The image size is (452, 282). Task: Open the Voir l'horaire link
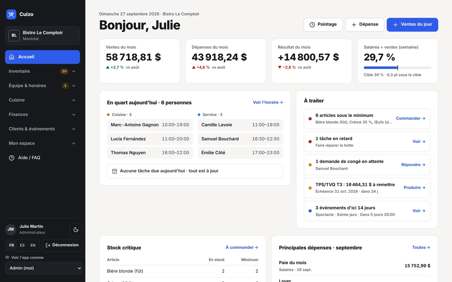pos(268,102)
